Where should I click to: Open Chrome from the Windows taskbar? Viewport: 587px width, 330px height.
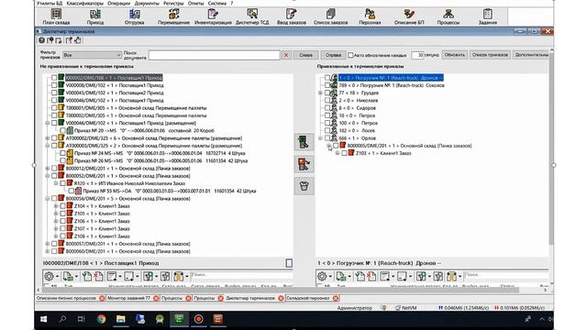[x=101, y=319]
